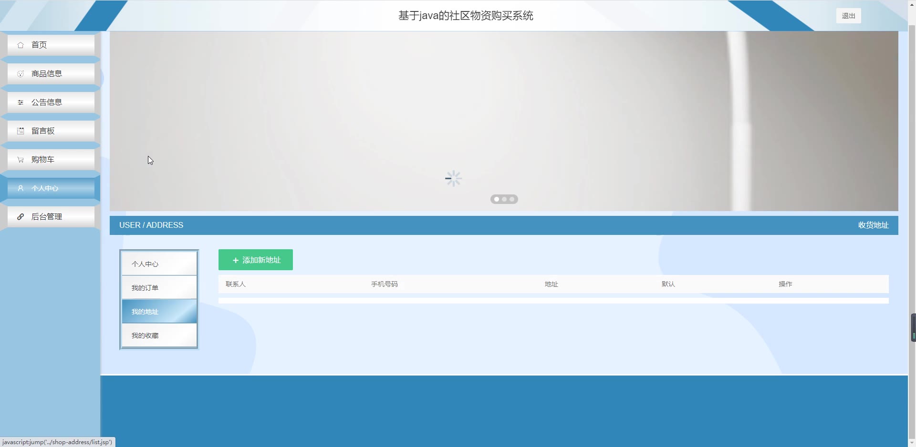916x447 pixels.
Task: Open the 我的收藏 tab
Action: coord(159,335)
